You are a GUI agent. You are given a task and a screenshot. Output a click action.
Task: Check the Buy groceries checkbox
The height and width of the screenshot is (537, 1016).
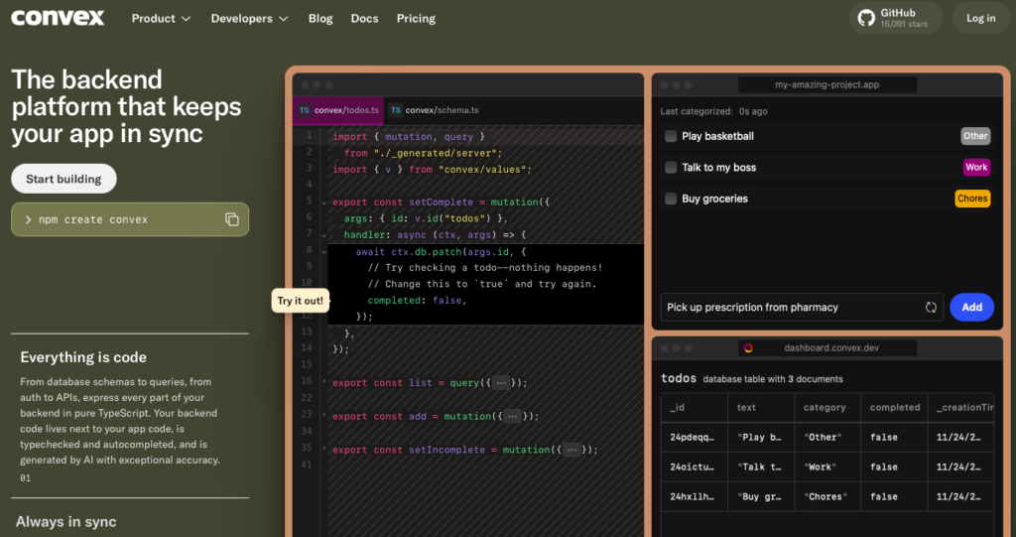(671, 199)
